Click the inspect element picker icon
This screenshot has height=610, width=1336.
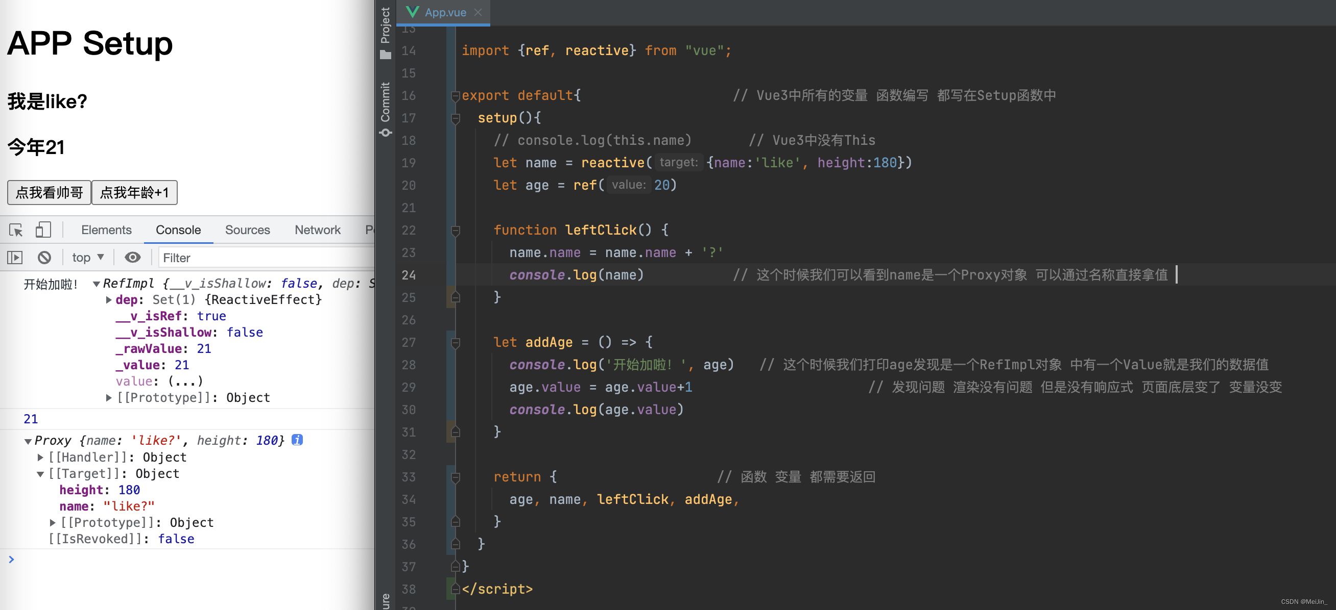[16, 230]
